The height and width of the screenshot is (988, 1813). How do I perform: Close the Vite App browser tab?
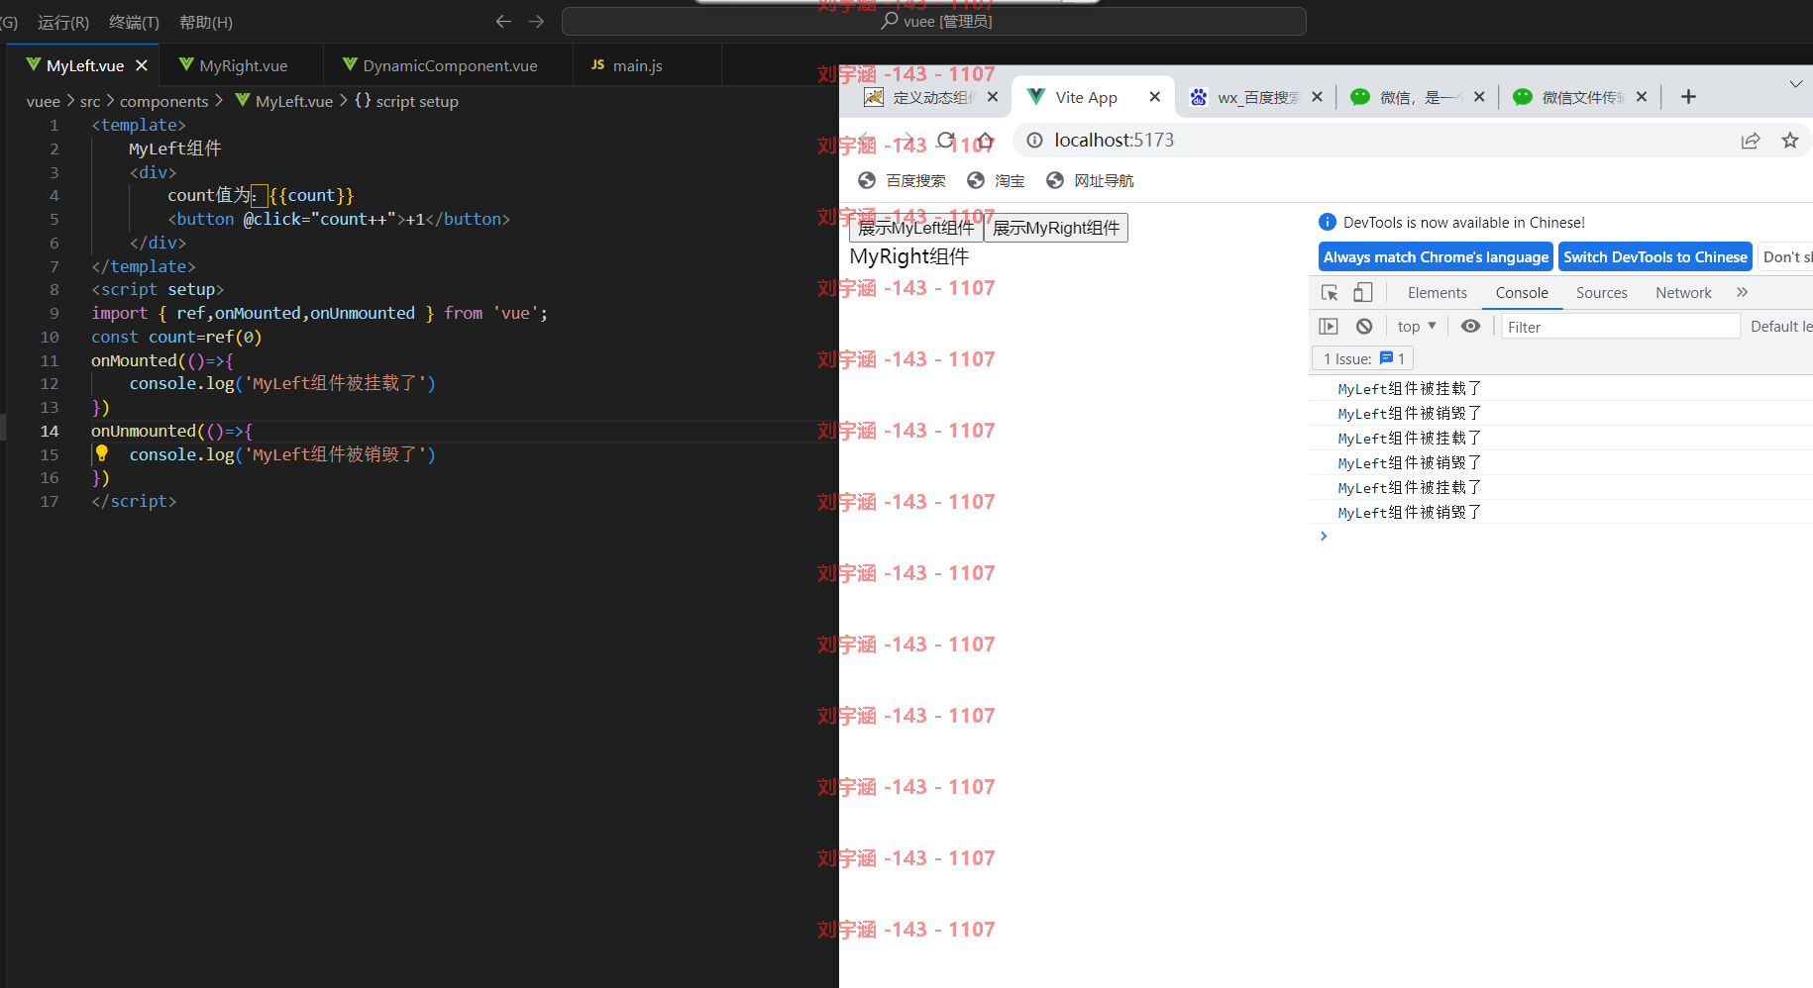tap(1154, 97)
